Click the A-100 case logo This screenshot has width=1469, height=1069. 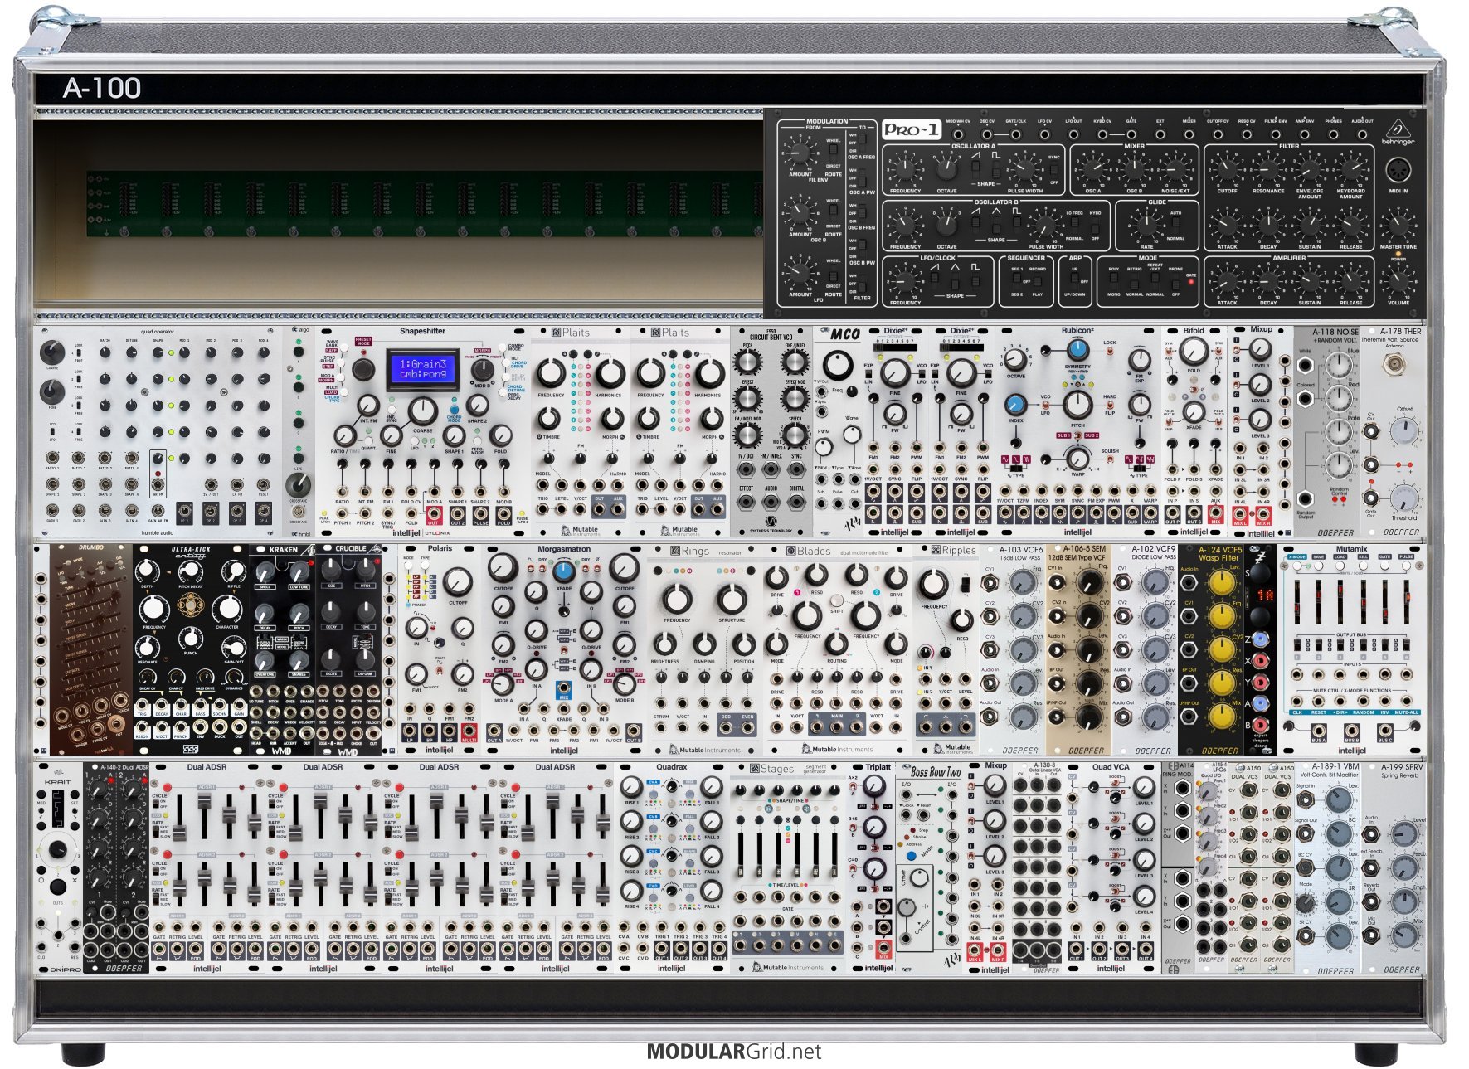pos(102,88)
